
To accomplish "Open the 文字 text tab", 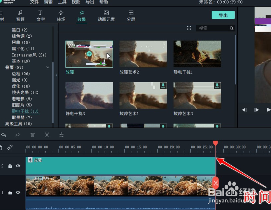I will (x=41, y=16).
